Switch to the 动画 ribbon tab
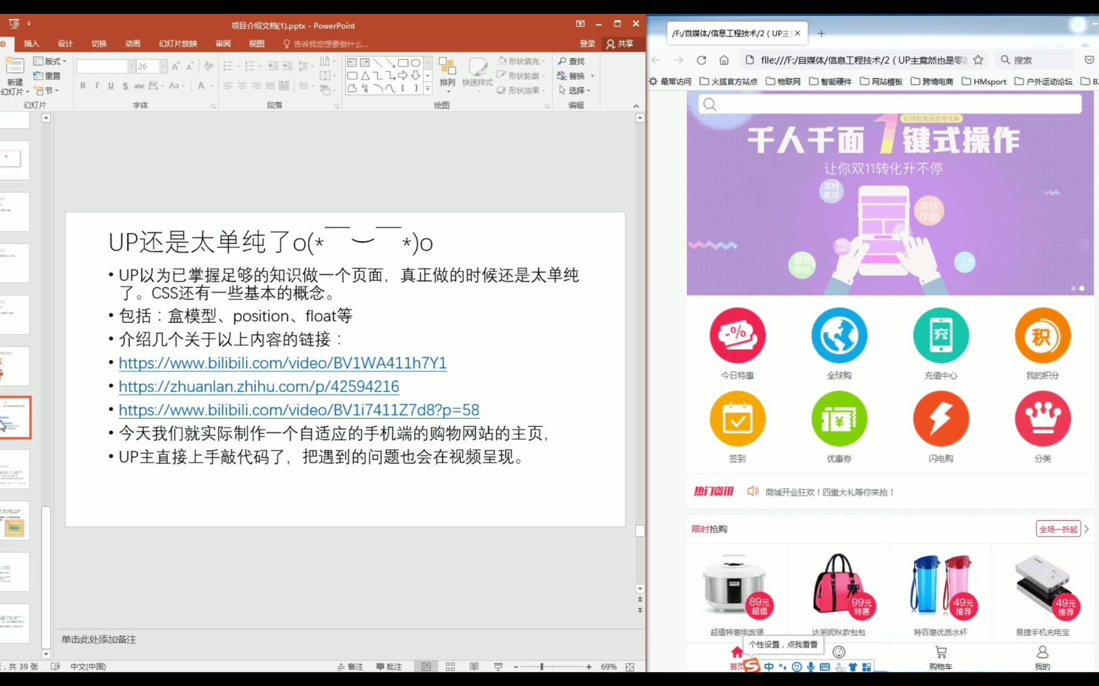This screenshot has width=1099, height=686. click(132, 44)
